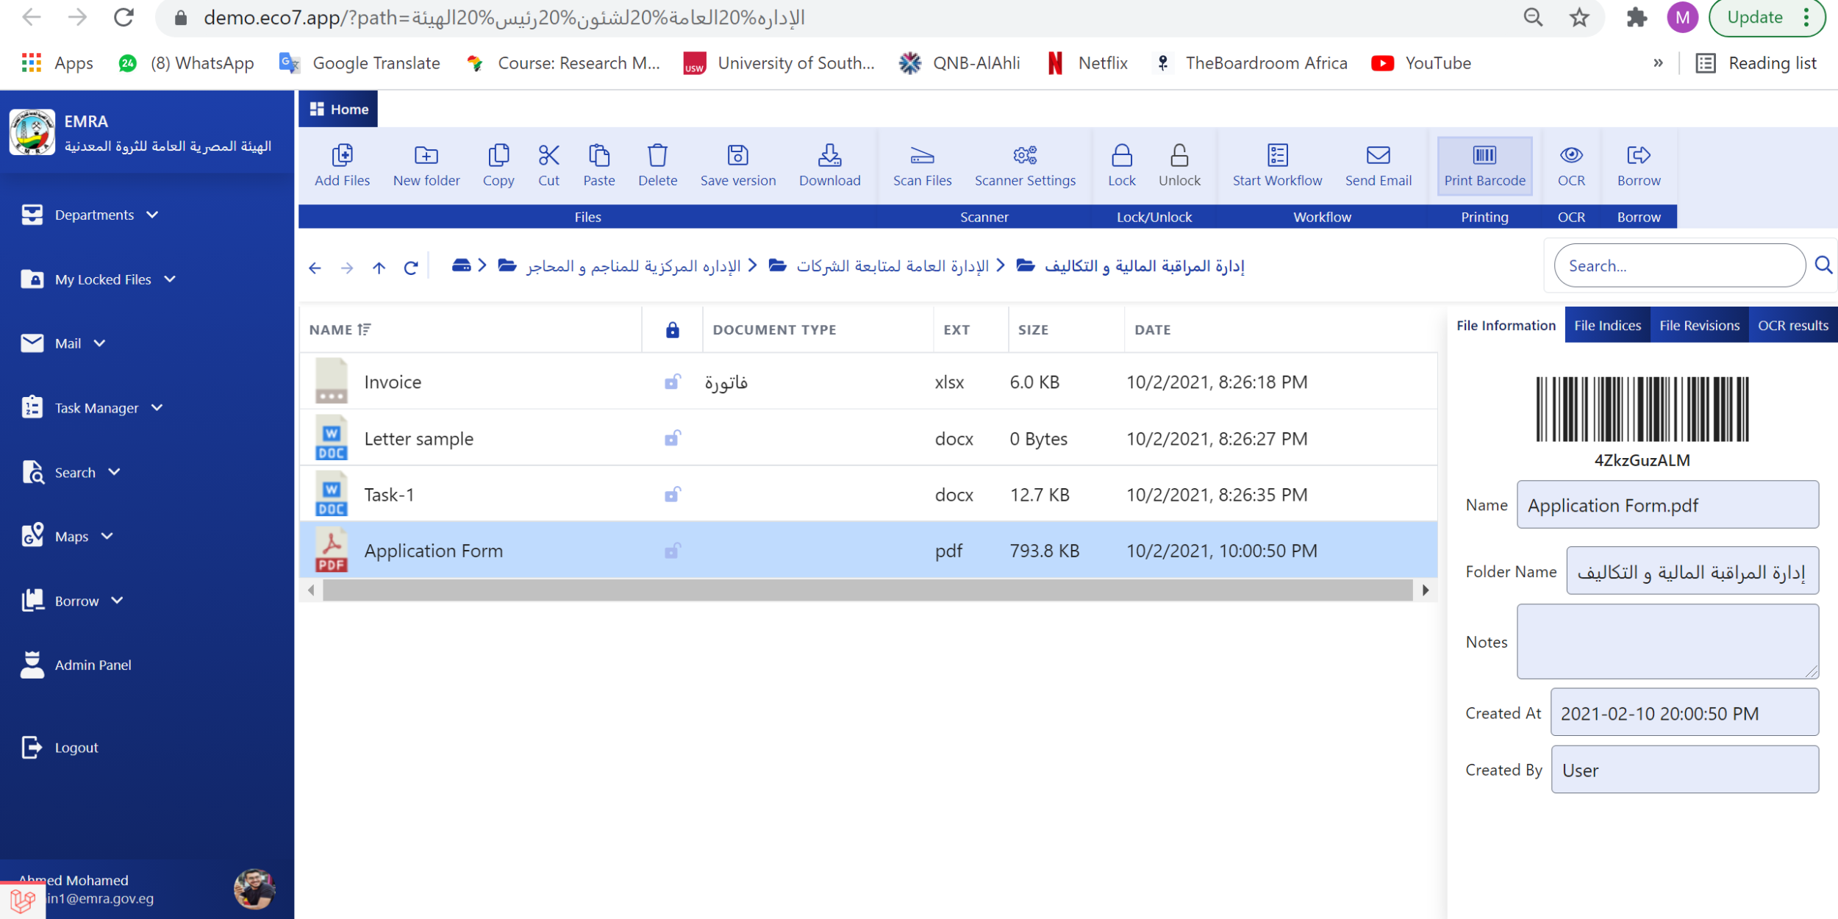1838x919 pixels.
Task: Click the search magnifier icon
Action: tap(1823, 265)
